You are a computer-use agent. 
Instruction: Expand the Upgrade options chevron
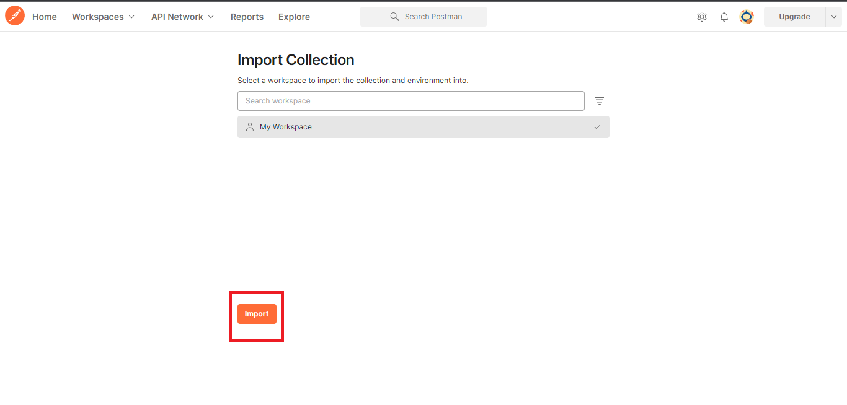coord(834,17)
